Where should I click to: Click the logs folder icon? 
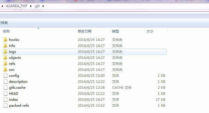pyautogui.click(x=5, y=52)
